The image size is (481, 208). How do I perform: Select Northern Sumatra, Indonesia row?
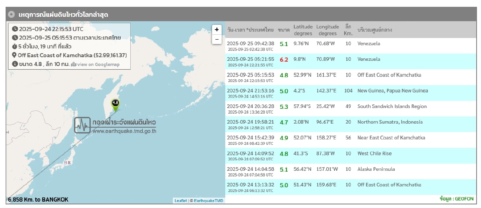click(351, 124)
